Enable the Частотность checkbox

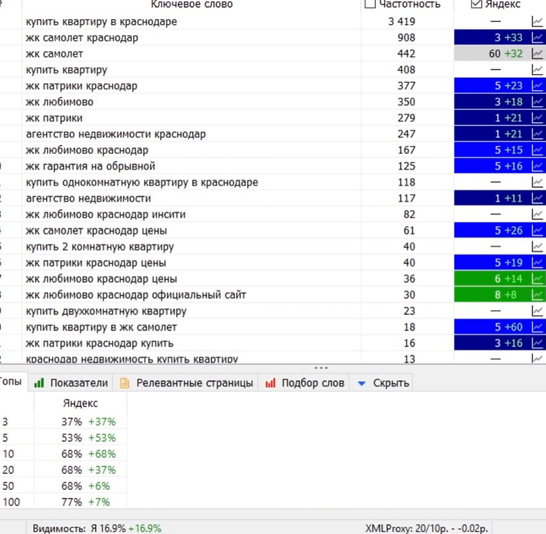pyautogui.click(x=370, y=4)
